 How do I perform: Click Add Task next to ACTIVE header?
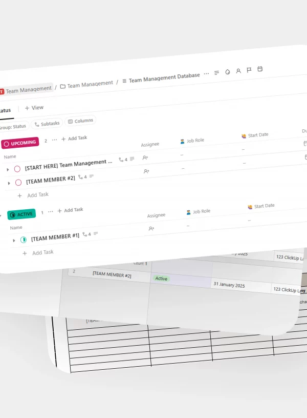(x=70, y=210)
